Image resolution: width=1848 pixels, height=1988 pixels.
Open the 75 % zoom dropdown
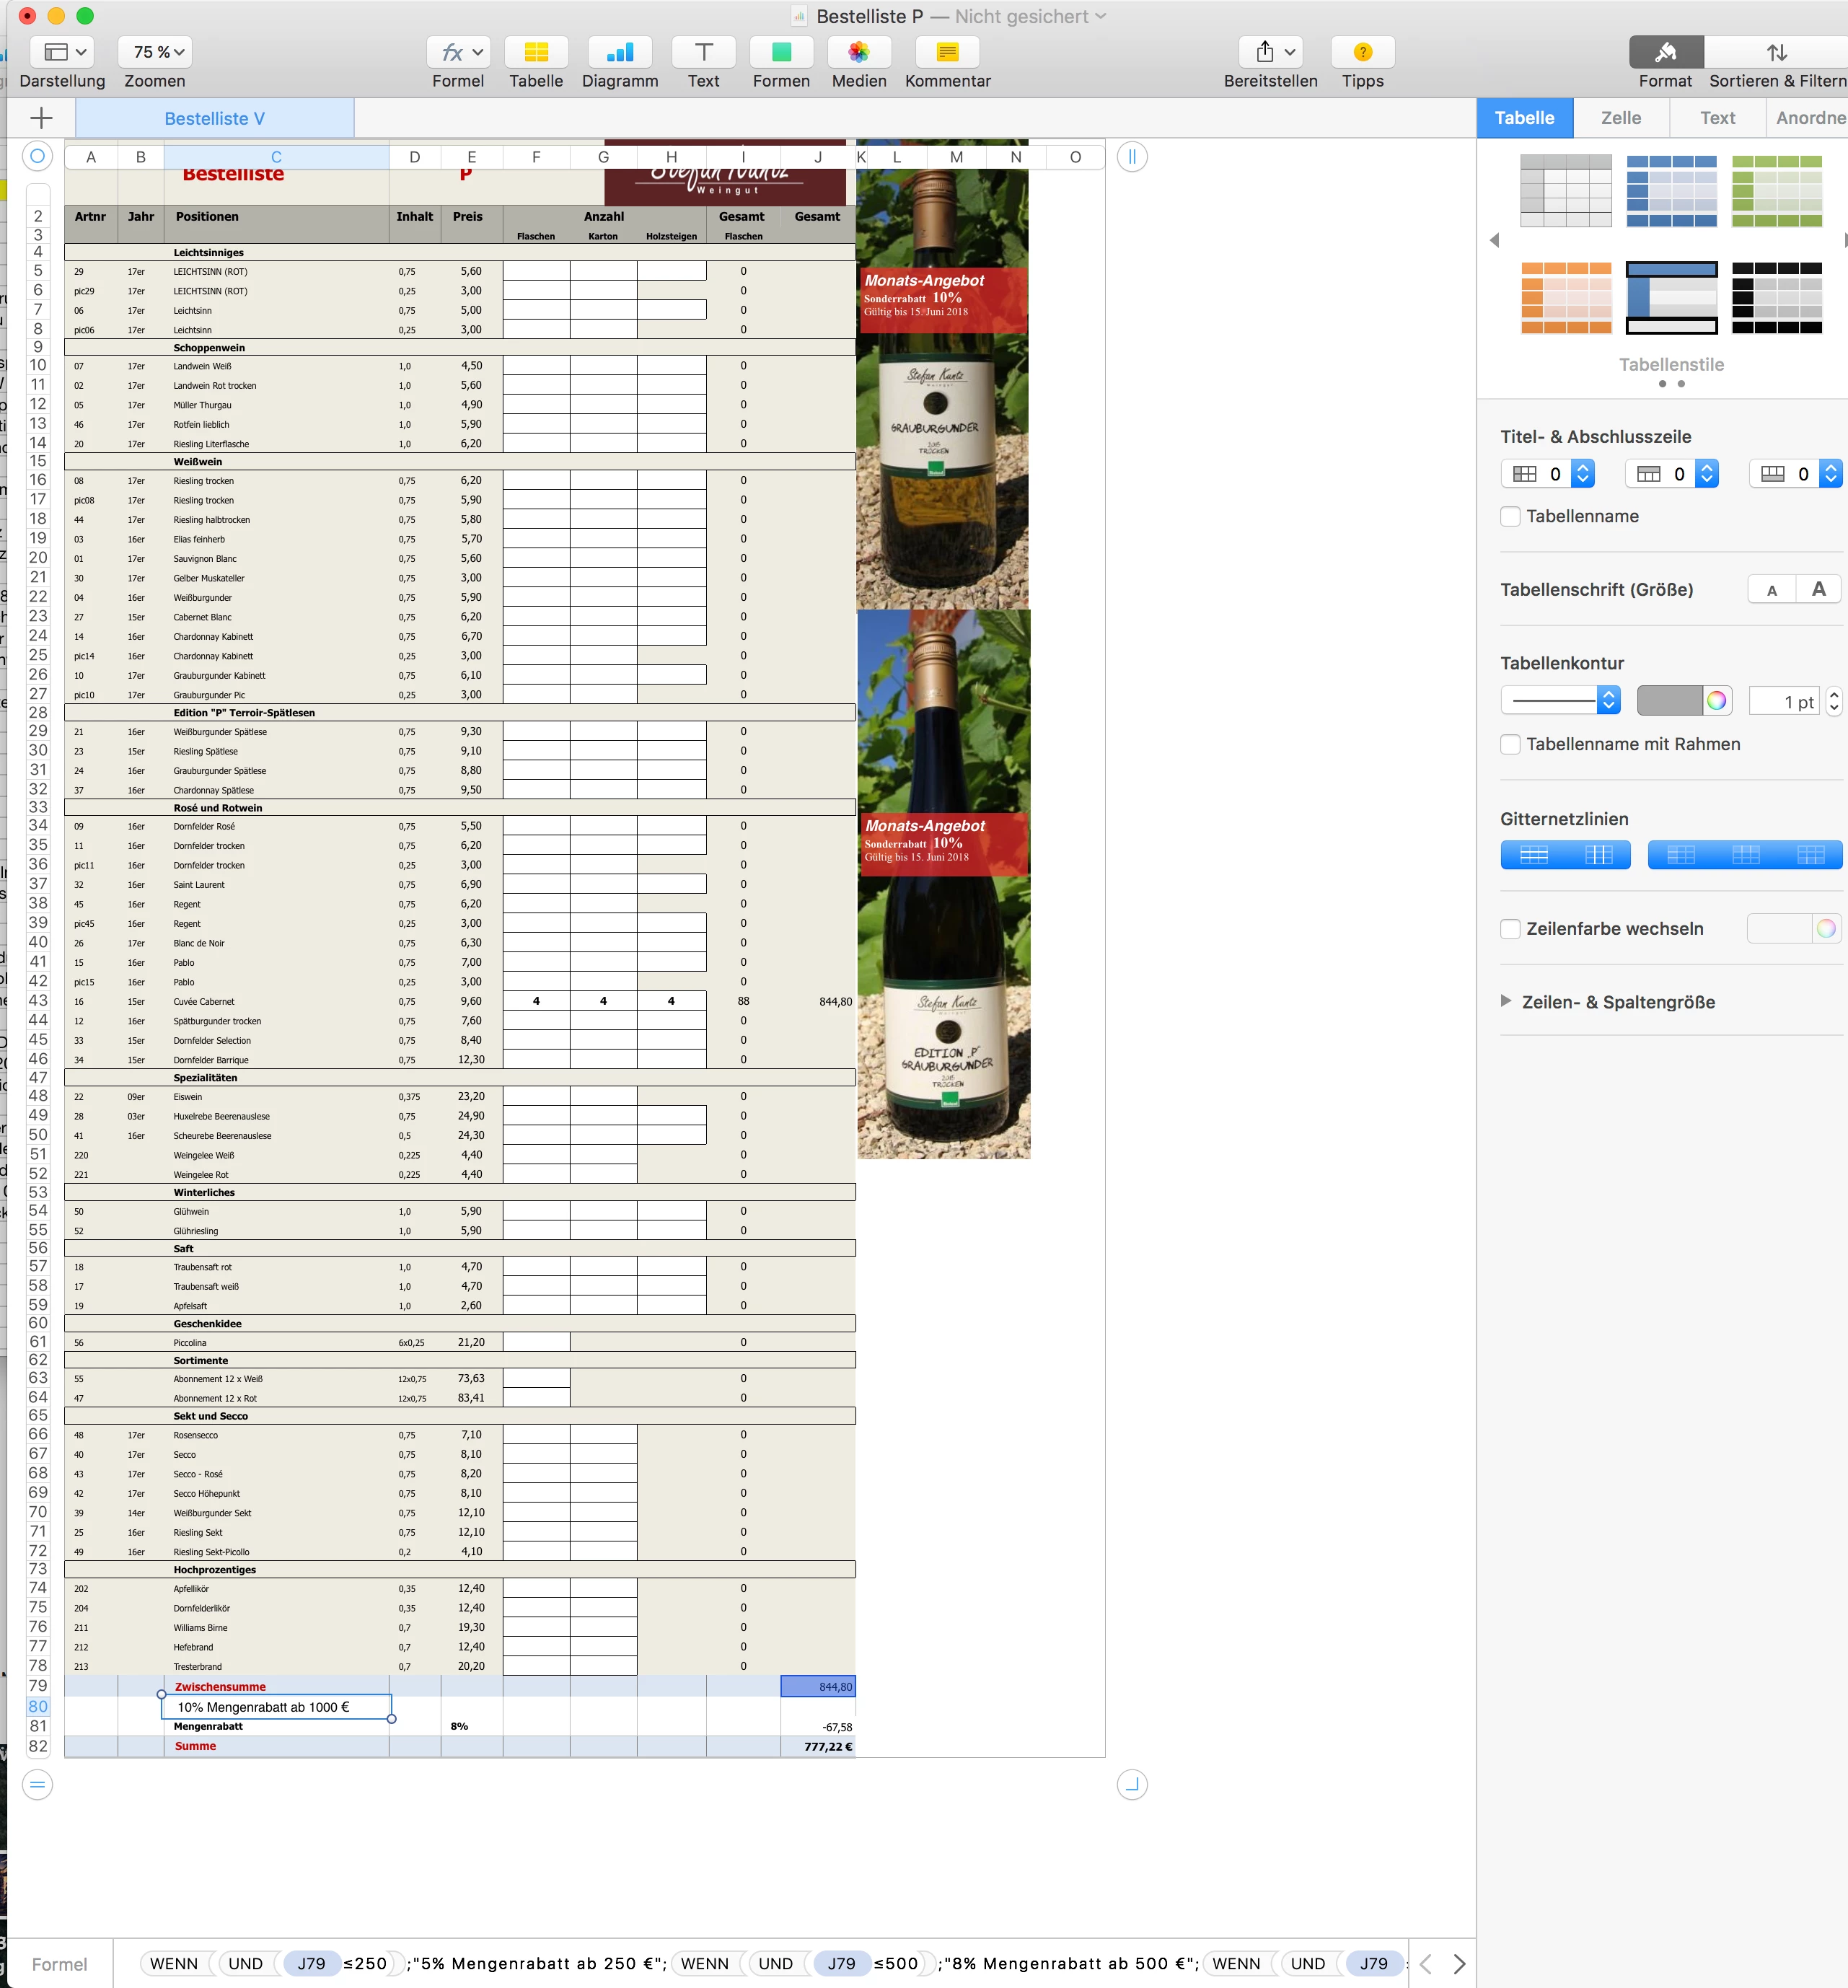(x=156, y=52)
